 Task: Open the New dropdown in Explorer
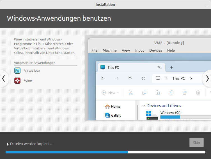pos(110,93)
